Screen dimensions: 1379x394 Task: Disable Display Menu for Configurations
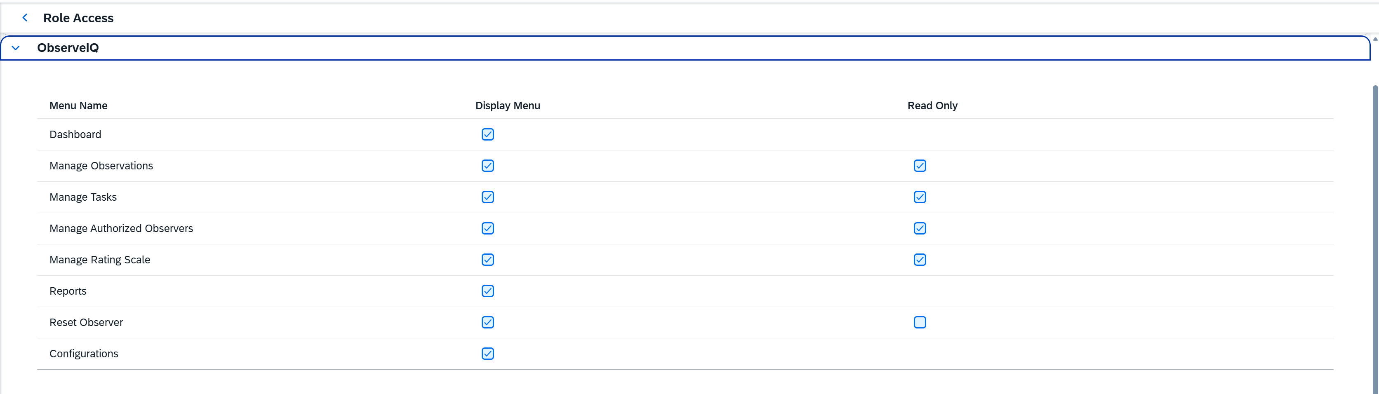tap(487, 354)
